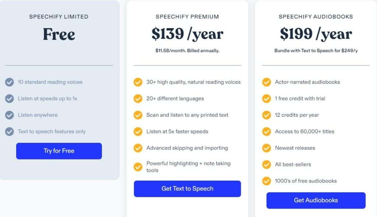Click orange checkmark beside Access to 60,000+ titles
This screenshot has width=377, height=217.
tap(267, 132)
